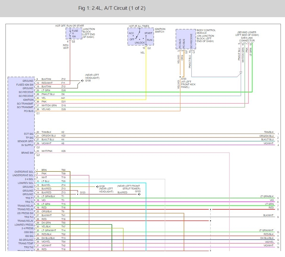Image resolution: width=285 pixels, height=257 pixels.
Task: Click the Body Control Module box
Action: [186, 39]
